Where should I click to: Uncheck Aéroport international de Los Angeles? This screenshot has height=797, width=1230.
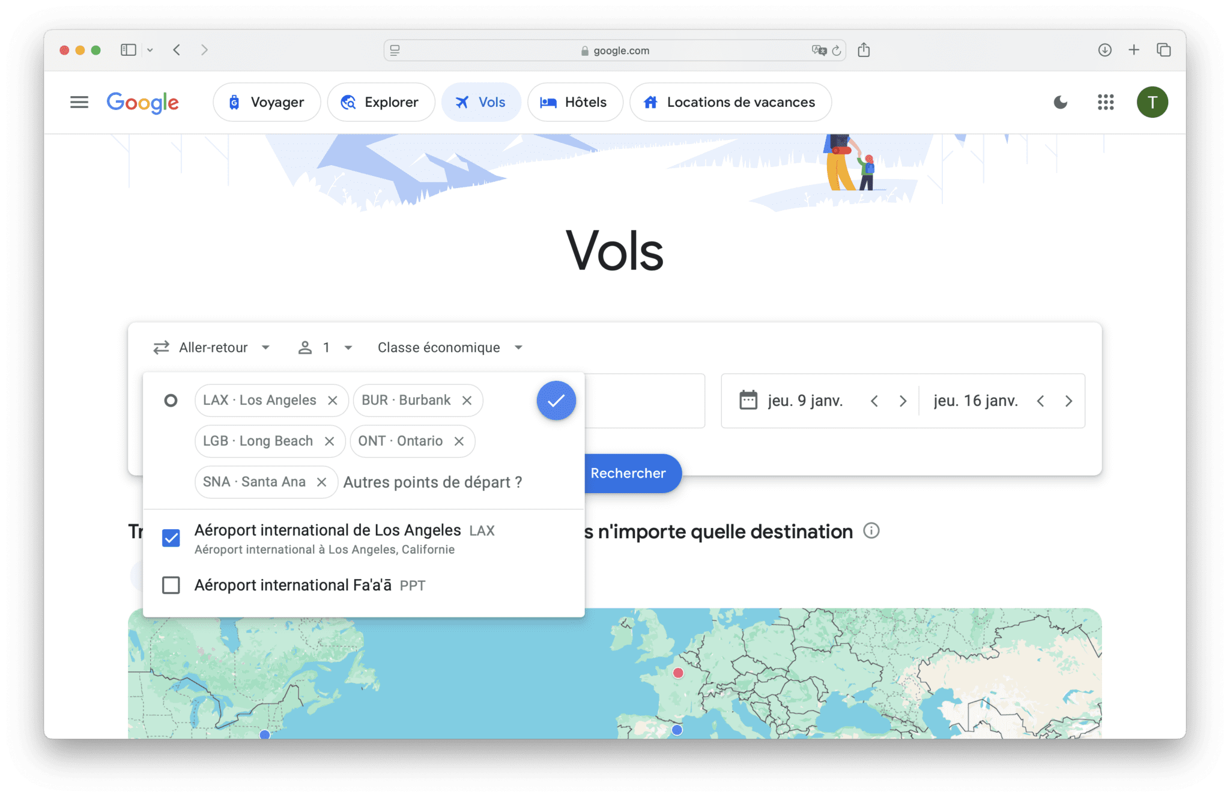[x=171, y=538]
